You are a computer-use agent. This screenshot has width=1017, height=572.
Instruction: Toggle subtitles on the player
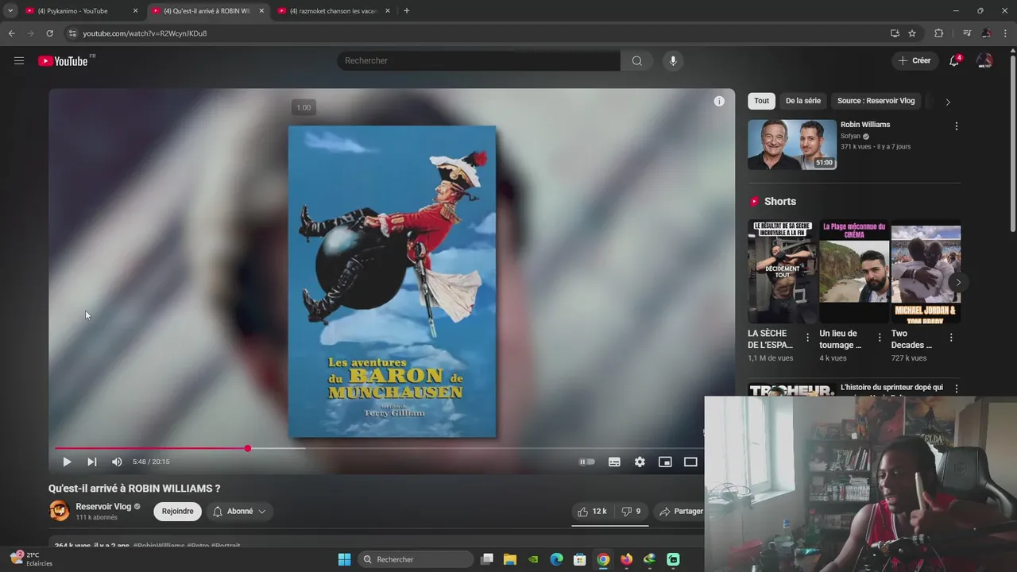coord(614,462)
